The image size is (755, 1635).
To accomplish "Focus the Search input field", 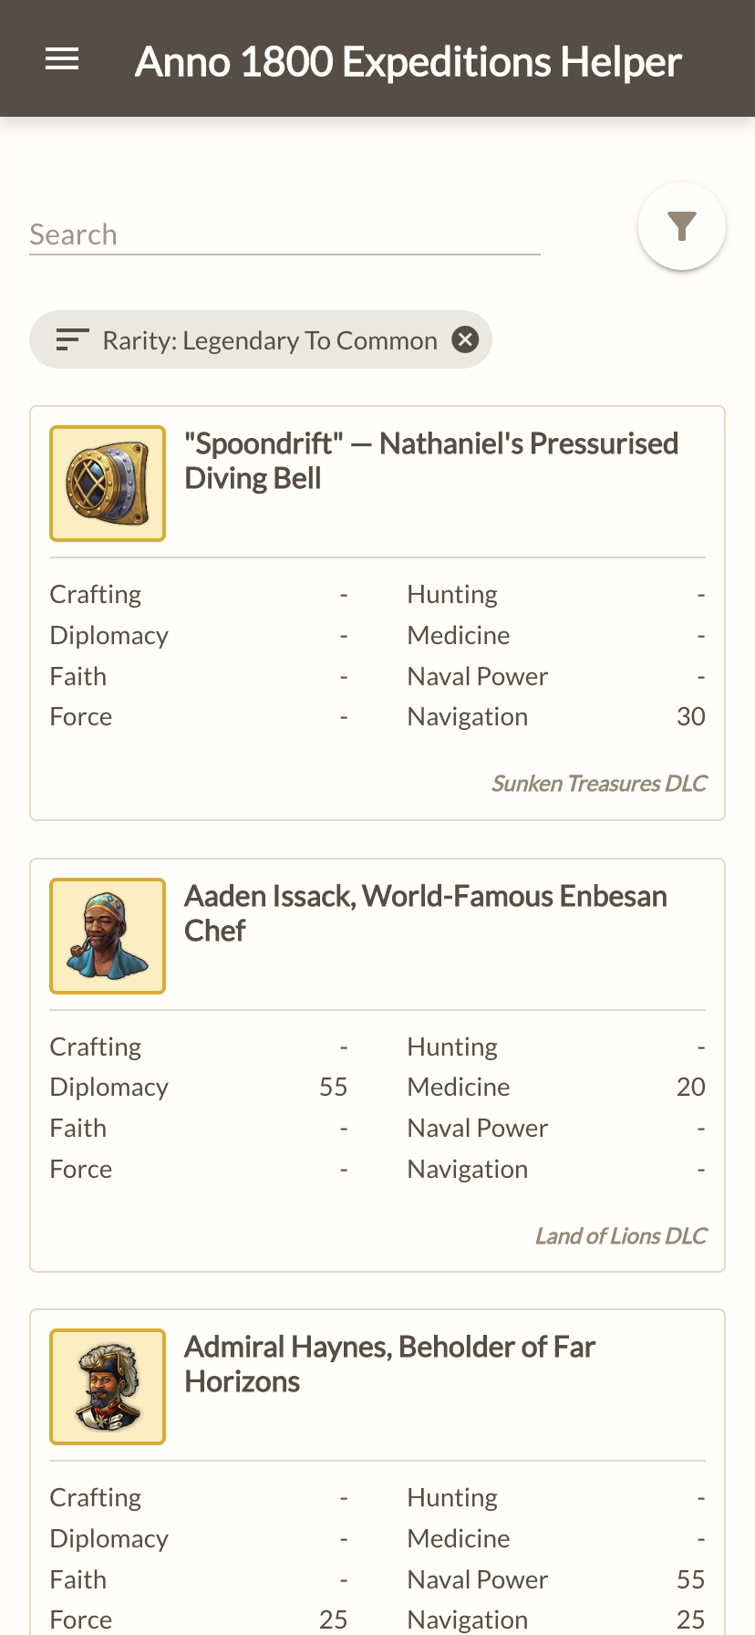I will click(284, 234).
